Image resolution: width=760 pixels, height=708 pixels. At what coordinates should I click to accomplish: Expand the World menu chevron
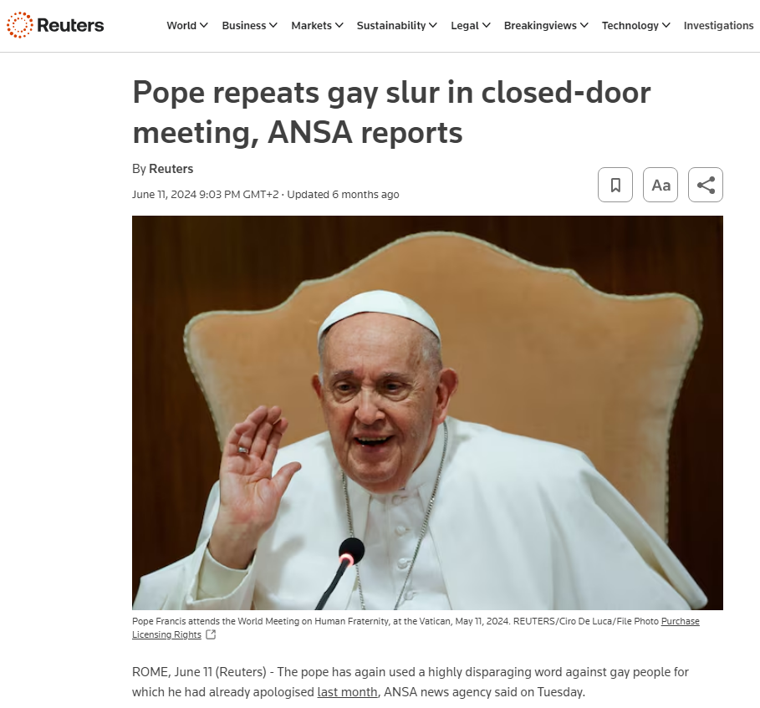[x=204, y=25]
